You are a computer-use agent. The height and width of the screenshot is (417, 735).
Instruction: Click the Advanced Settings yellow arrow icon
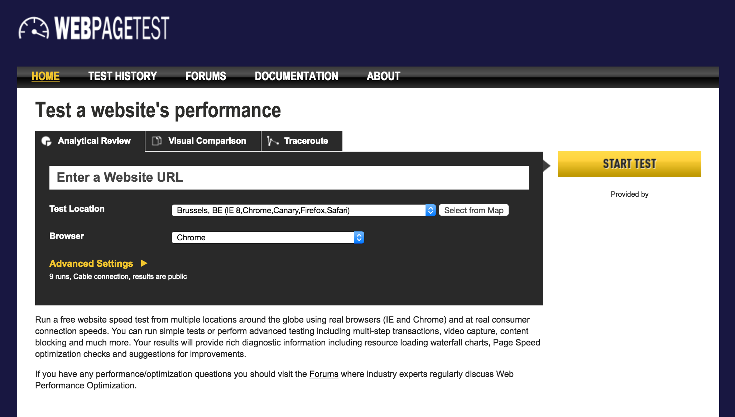[144, 264]
